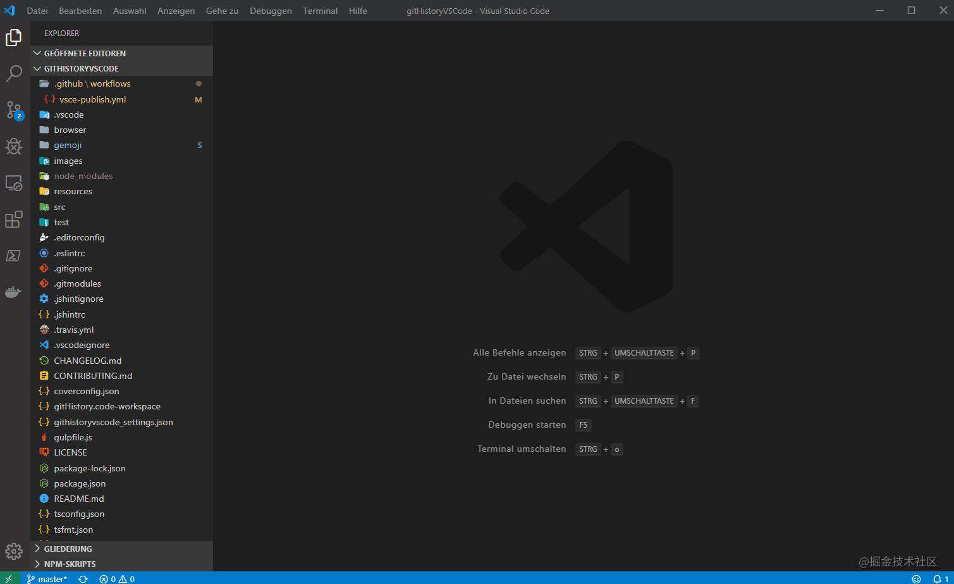The width and height of the screenshot is (954, 584).
Task: Expand the node_modules folder
Action: (x=121, y=176)
